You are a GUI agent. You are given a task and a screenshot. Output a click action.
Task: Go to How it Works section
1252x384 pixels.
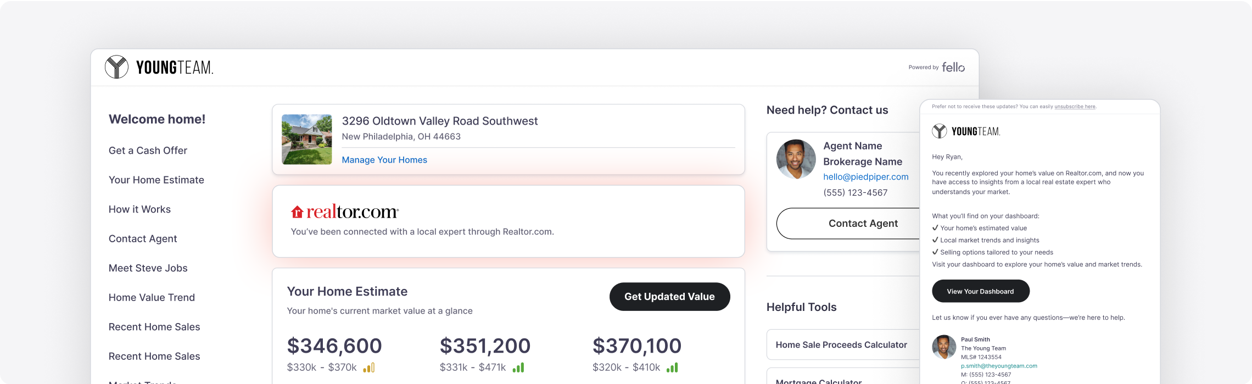coord(139,209)
